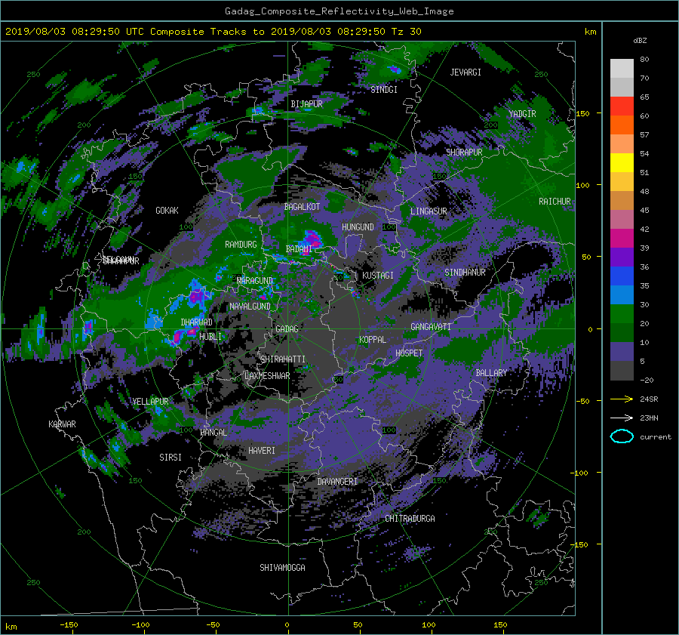The image size is (679, 635).
Task: Pick the slate purple swatch below 10 dBZ
Action: 622,352
